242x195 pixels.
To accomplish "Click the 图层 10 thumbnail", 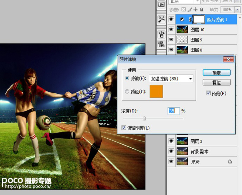I will pos(182,29).
